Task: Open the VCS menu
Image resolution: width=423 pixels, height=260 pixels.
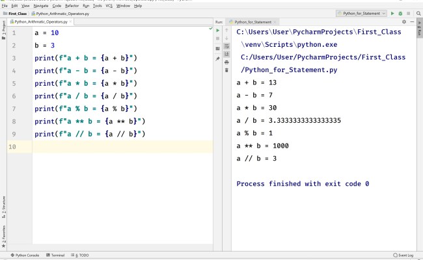Action: pos(109,6)
